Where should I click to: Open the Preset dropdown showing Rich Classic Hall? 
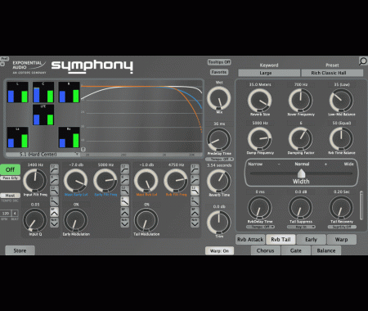click(x=332, y=73)
